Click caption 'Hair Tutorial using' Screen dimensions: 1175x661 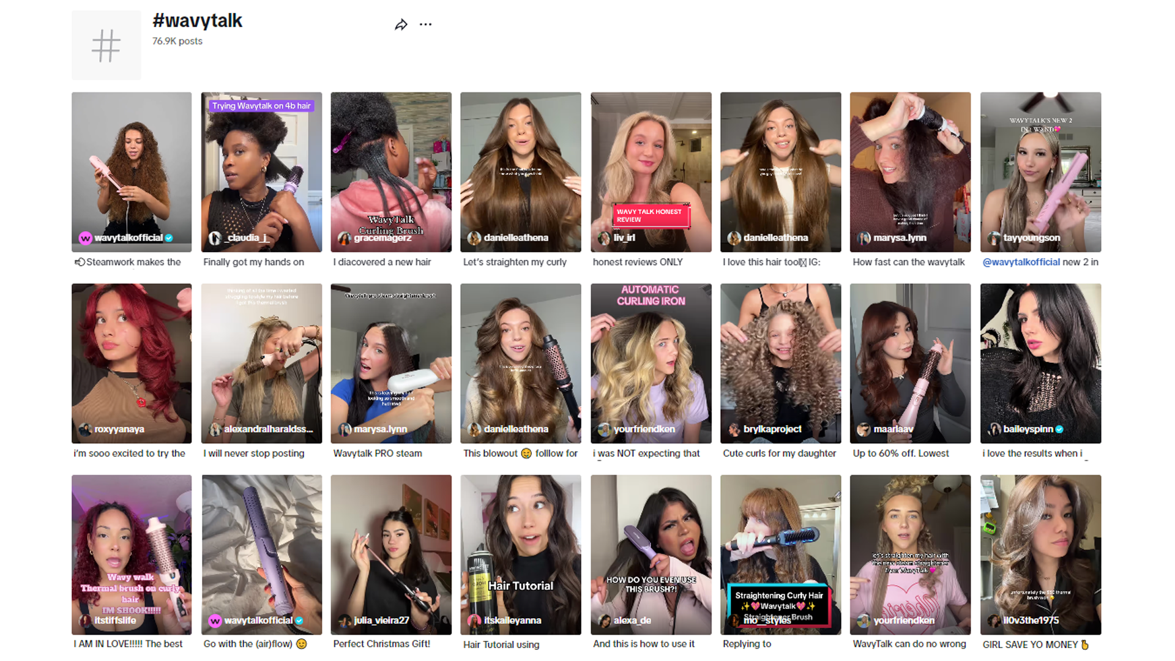click(x=501, y=644)
